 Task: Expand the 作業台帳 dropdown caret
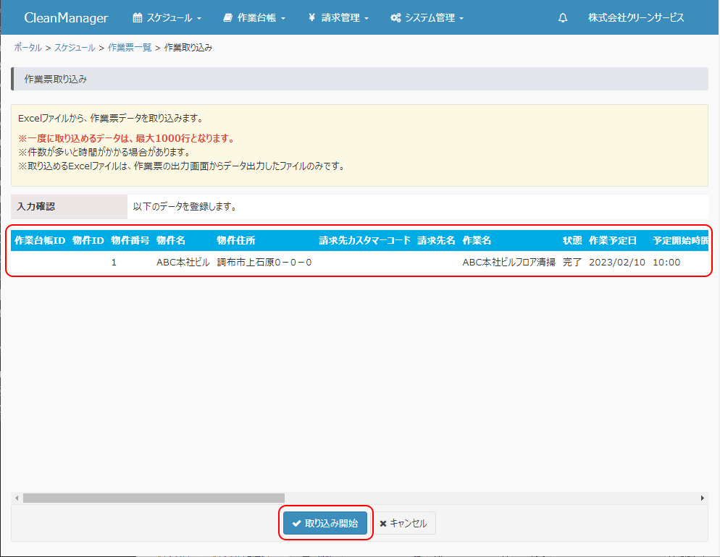tap(283, 19)
